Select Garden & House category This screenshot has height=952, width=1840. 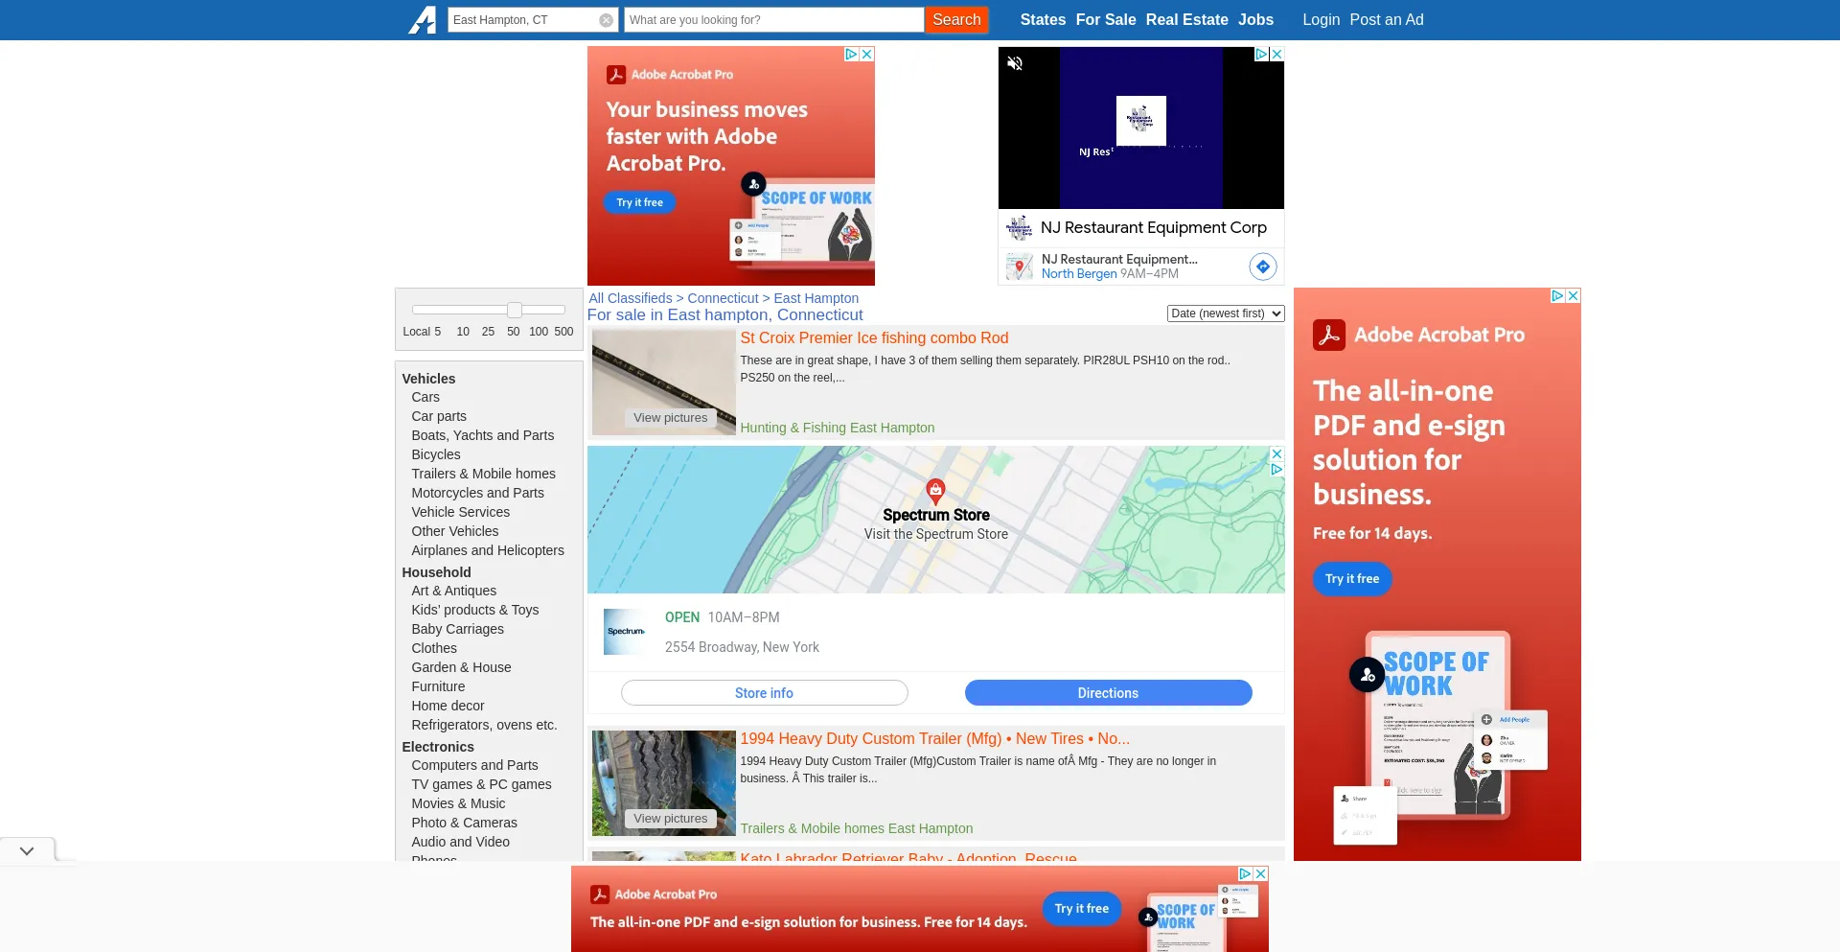(x=461, y=667)
